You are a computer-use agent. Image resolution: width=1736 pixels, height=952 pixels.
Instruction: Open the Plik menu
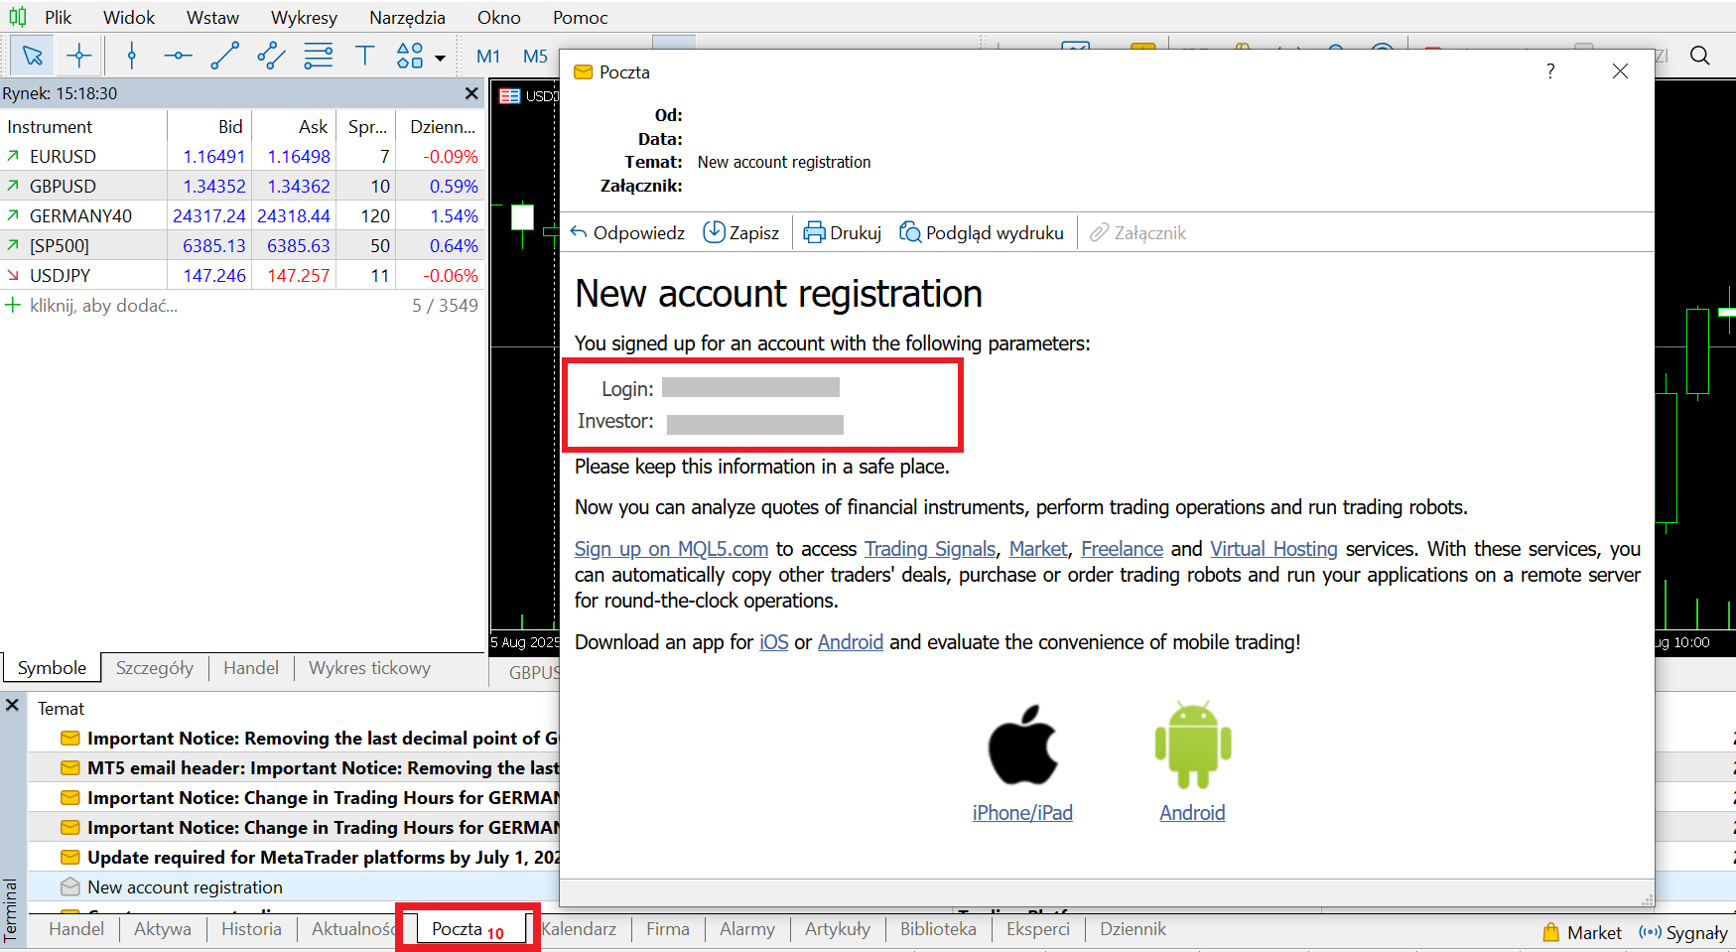click(x=58, y=18)
